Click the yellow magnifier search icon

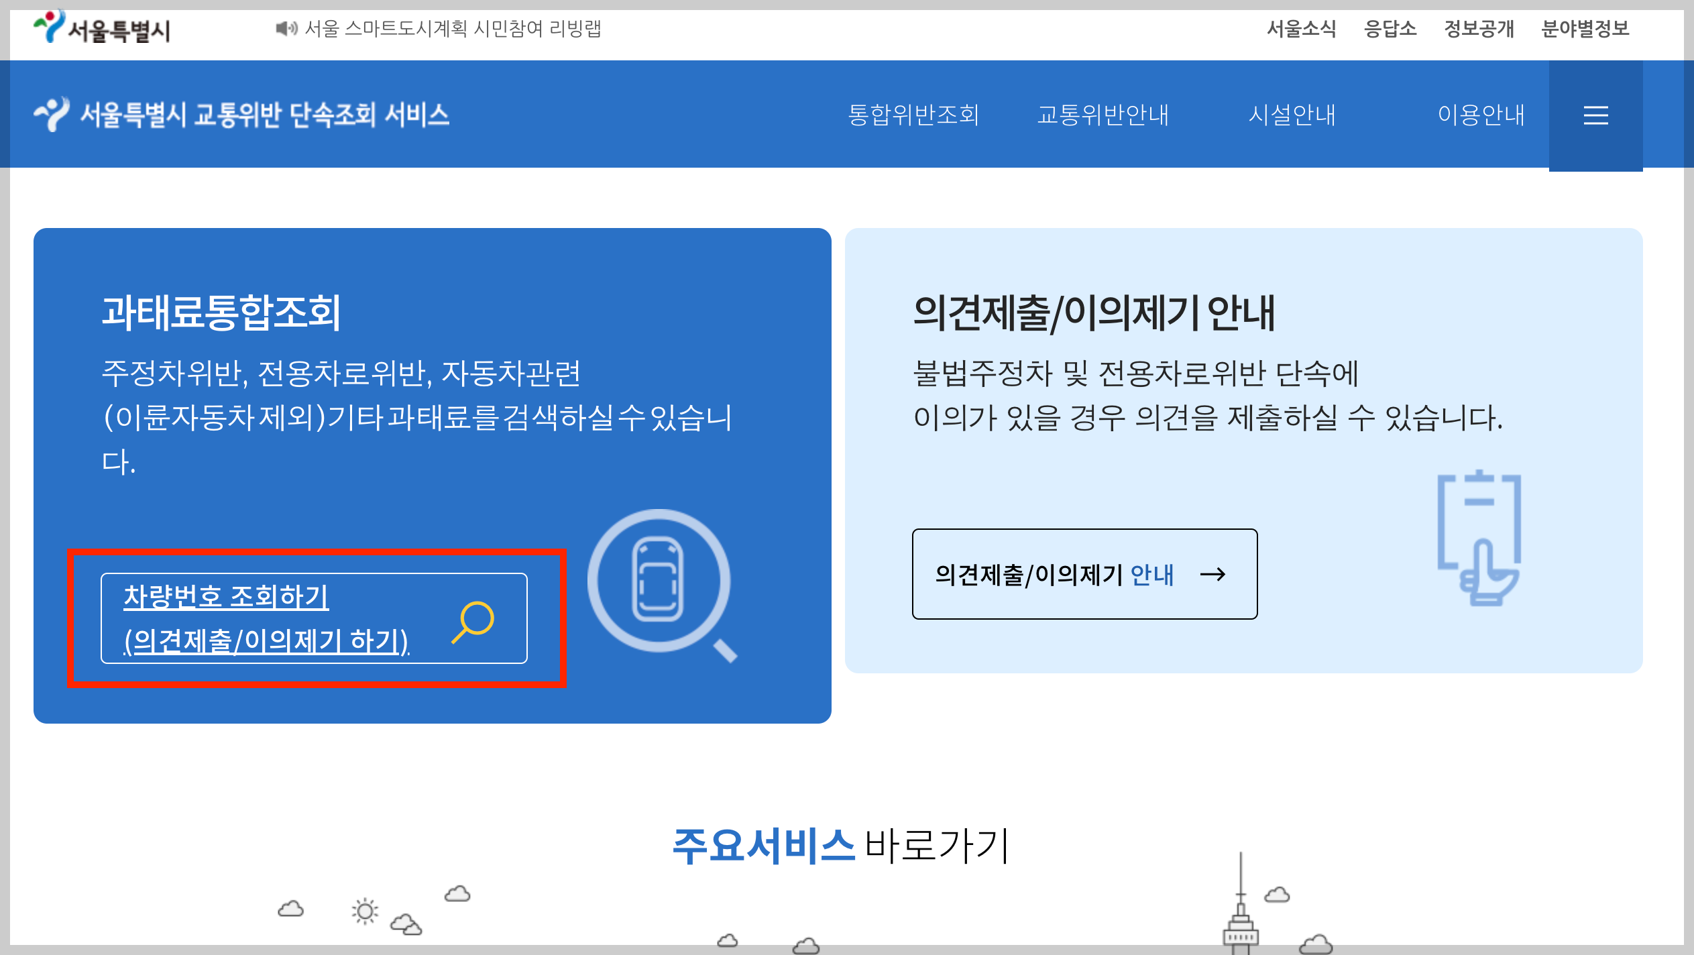pyautogui.click(x=473, y=621)
